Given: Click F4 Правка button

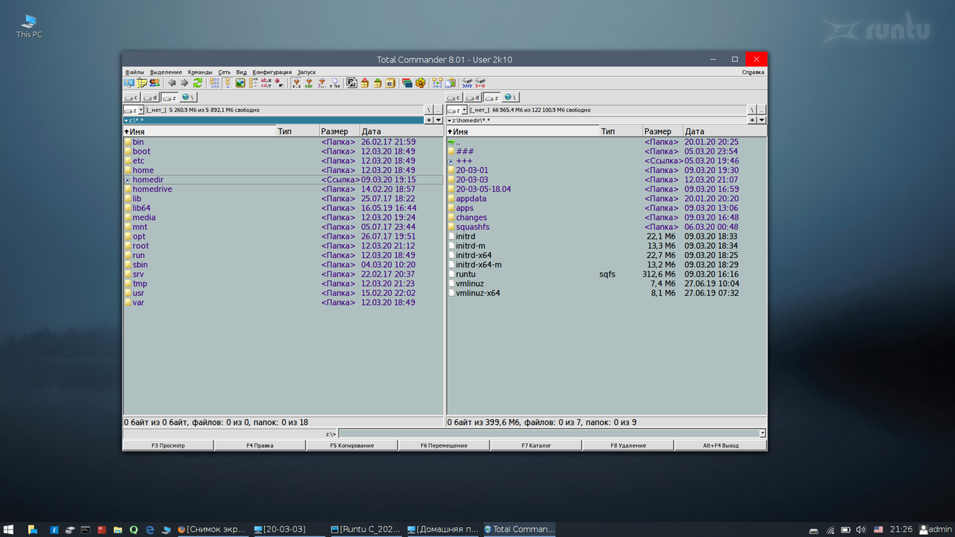Looking at the screenshot, I should [x=260, y=445].
